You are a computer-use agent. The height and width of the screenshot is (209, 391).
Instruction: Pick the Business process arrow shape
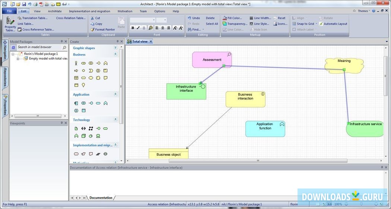[76, 70]
